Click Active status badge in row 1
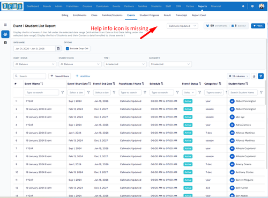268x198 pixels. coord(188,101)
